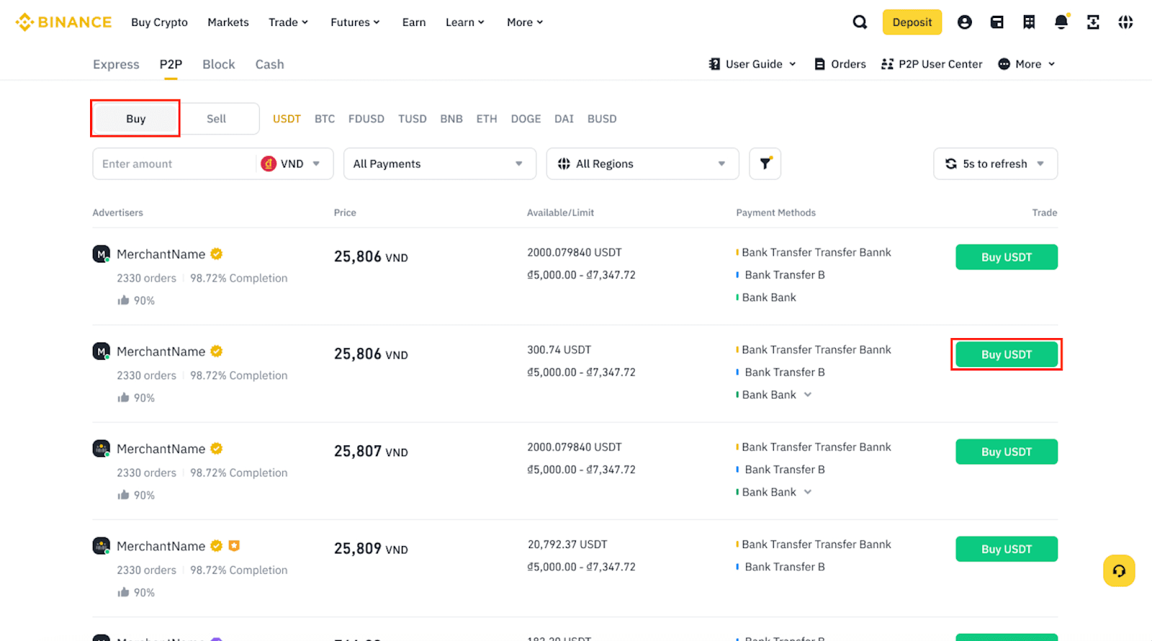
Task: Click Buy USDT for 25,807 VND offer
Action: (1006, 452)
